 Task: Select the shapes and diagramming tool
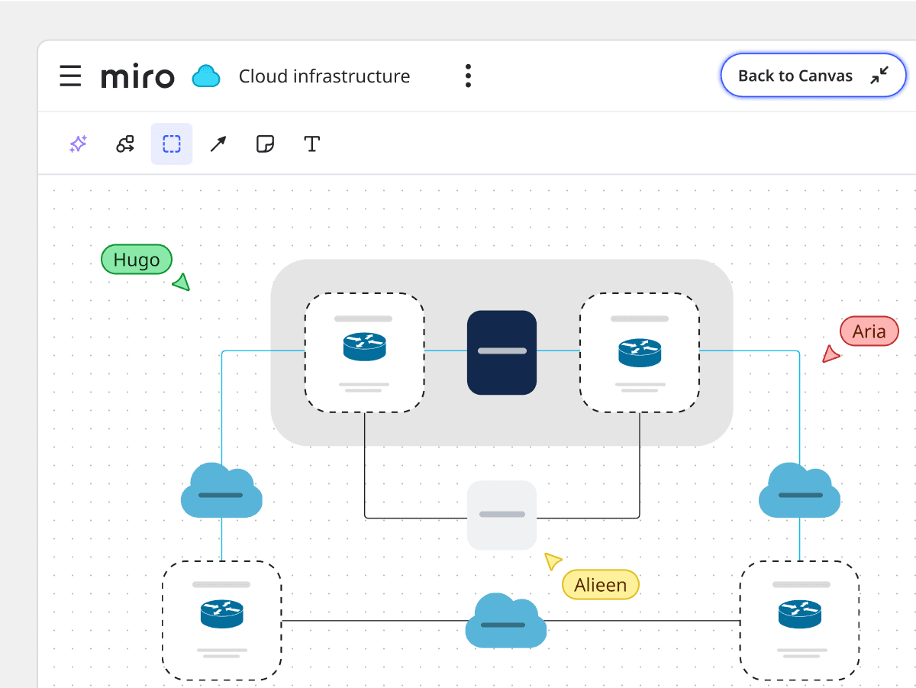coord(125,144)
